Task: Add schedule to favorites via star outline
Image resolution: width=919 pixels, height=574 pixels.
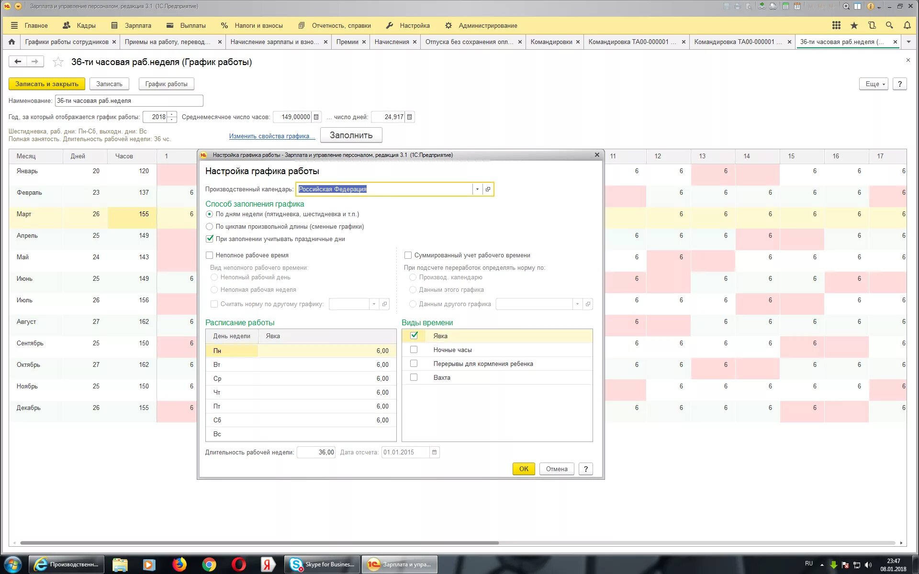Action: coord(58,62)
